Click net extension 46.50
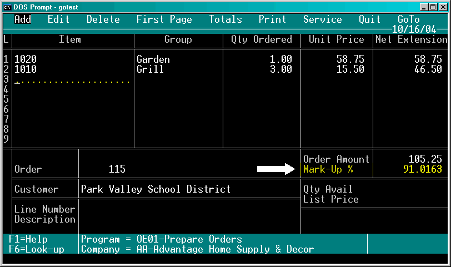 click(428, 69)
